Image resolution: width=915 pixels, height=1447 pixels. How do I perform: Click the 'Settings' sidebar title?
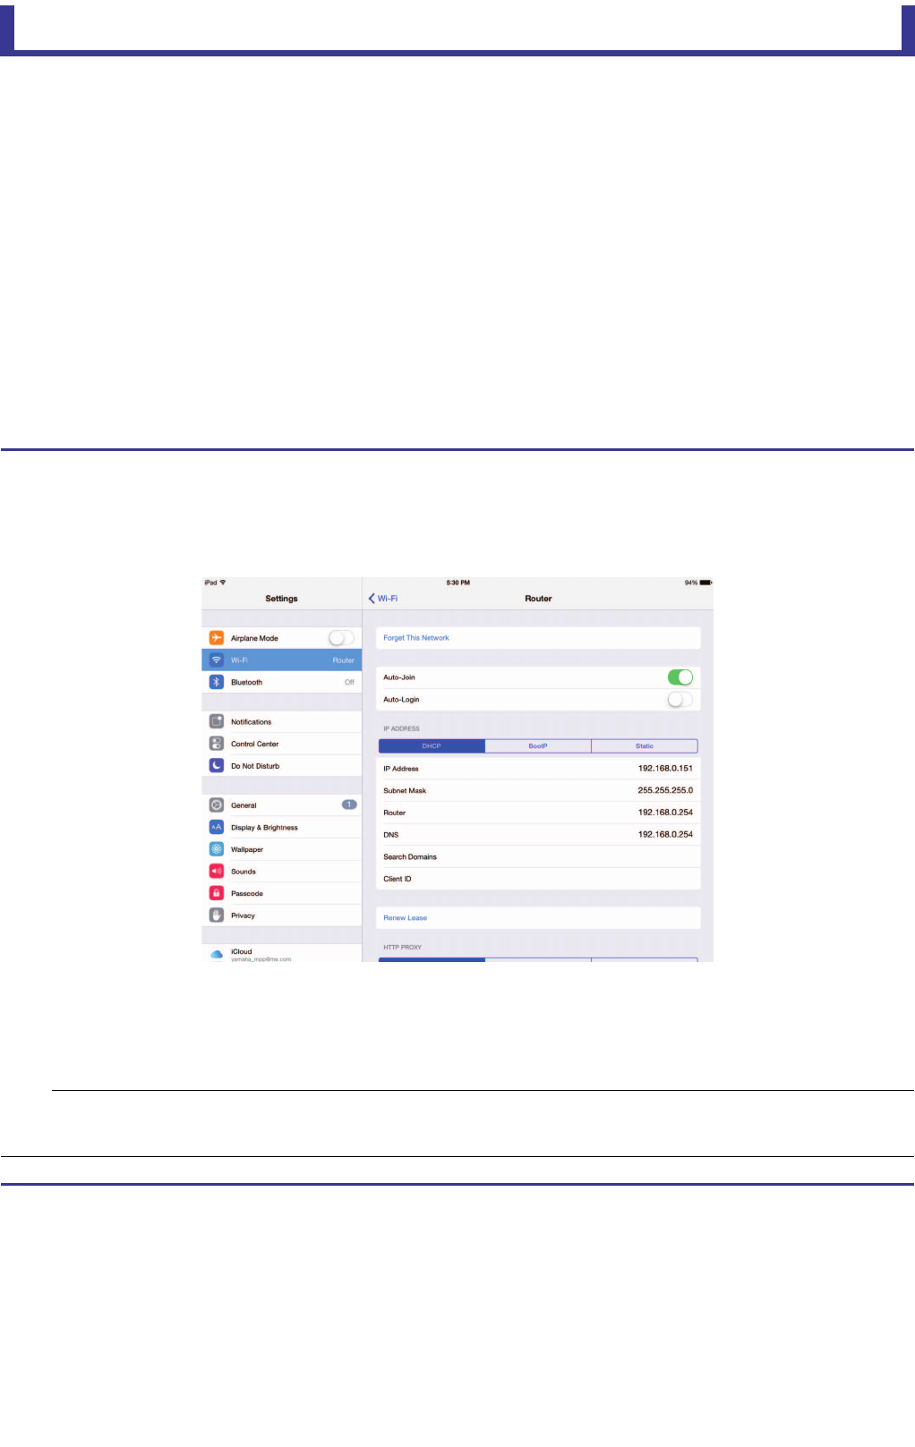pos(281,599)
